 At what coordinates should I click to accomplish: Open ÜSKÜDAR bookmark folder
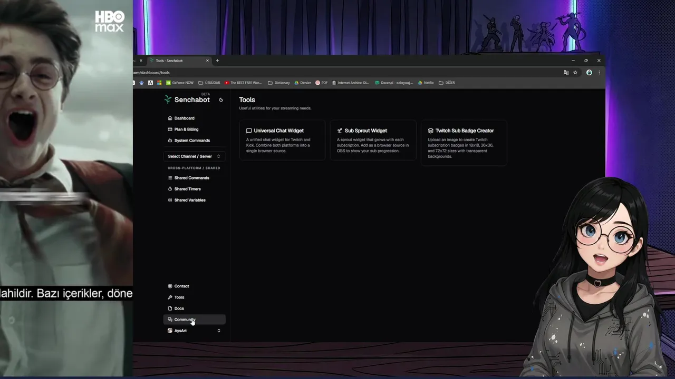[209, 83]
